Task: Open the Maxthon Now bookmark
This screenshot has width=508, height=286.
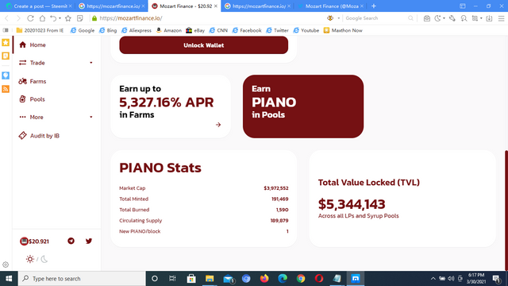Action: tap(343, 30)
